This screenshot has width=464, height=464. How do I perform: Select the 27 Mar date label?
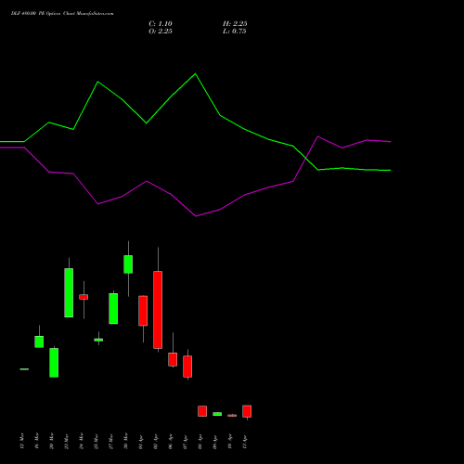point(110,442)
